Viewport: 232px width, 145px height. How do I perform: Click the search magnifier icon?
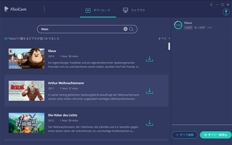pyautogui.click(x=132, y=29)
